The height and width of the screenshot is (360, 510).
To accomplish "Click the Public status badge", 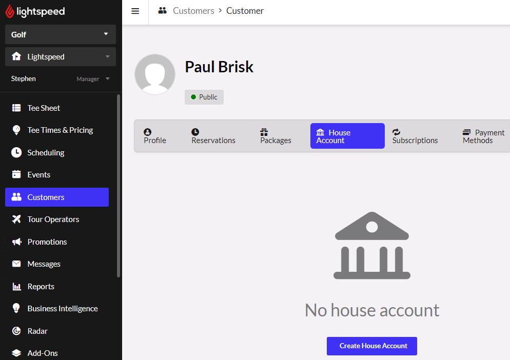I will [x=204, y=97].
